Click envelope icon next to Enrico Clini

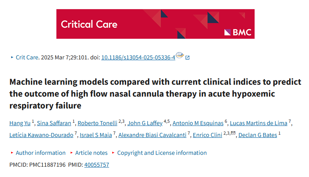click(x=233, y=133)
